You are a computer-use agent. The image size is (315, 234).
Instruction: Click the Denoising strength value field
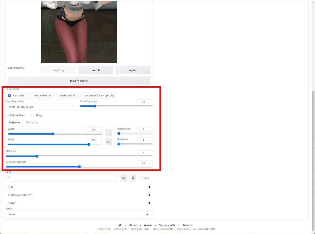[x=145, y=162]
